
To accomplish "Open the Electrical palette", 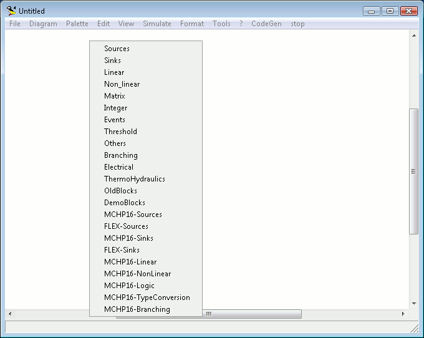I will pyautogui.click(x=146, y=167).
